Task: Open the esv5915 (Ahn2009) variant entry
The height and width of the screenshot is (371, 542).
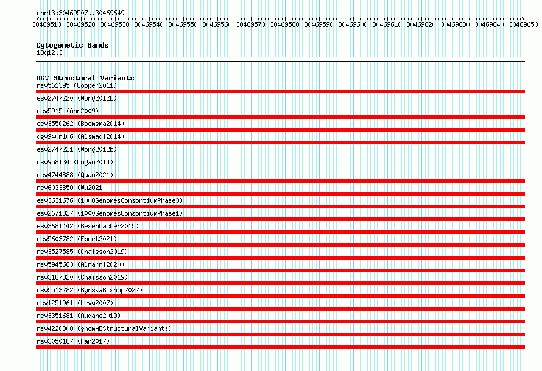Action: (68, 111)
